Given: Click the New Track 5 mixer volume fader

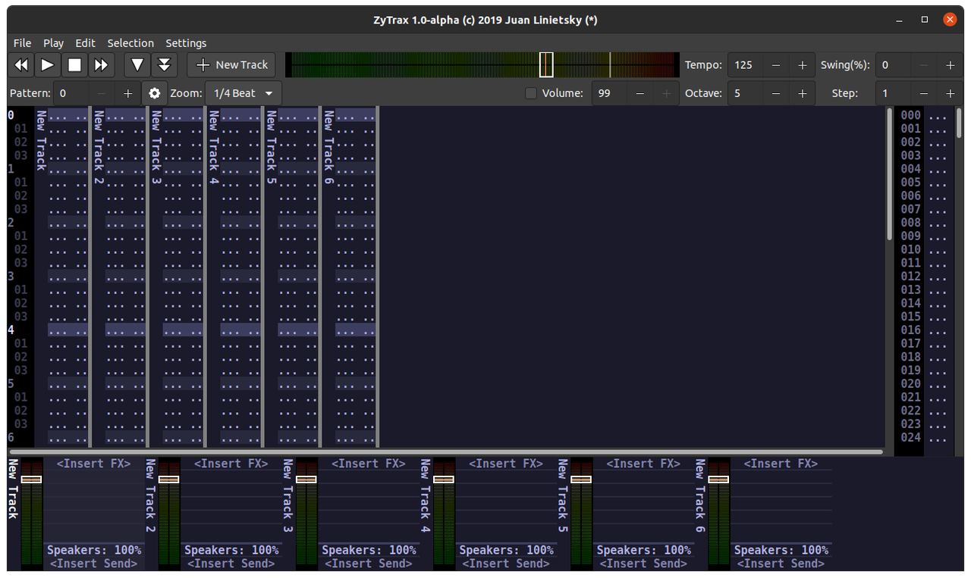Looking at the screenshot, I should (581, 480).
